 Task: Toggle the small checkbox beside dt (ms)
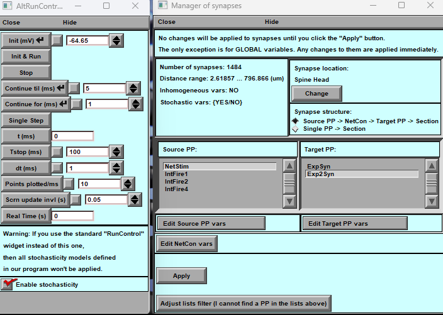click(57, 168)
